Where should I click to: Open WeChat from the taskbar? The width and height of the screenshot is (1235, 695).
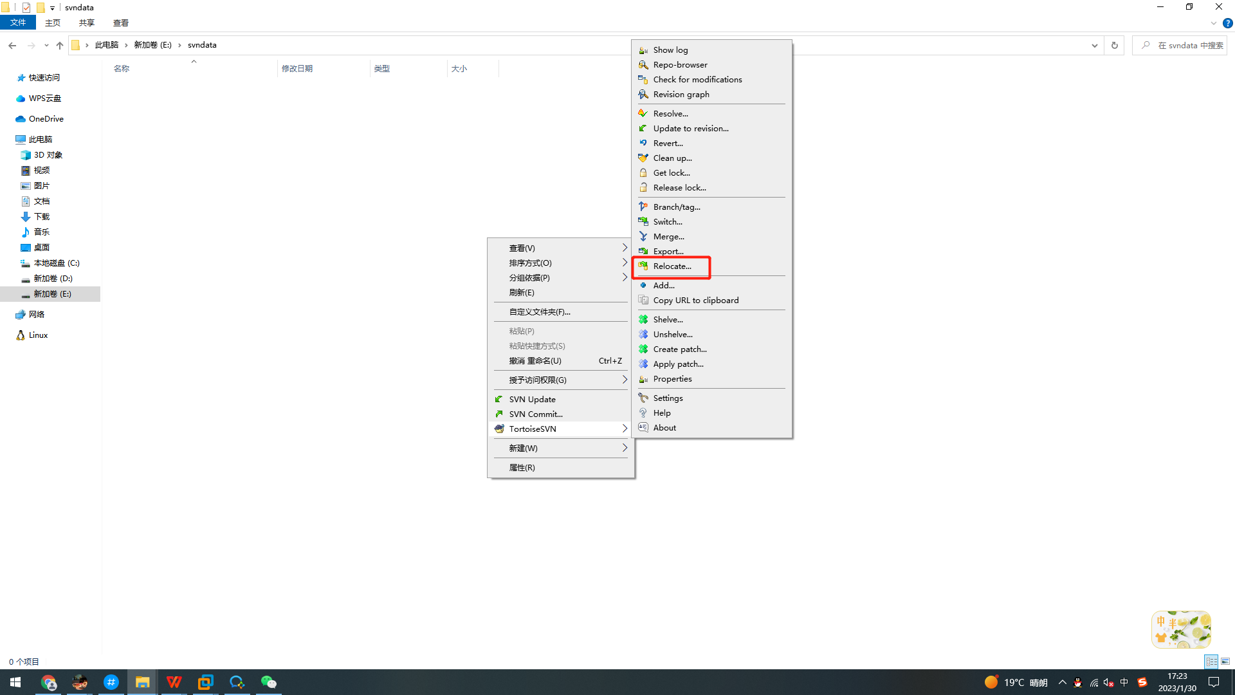[x=268, y=682]
